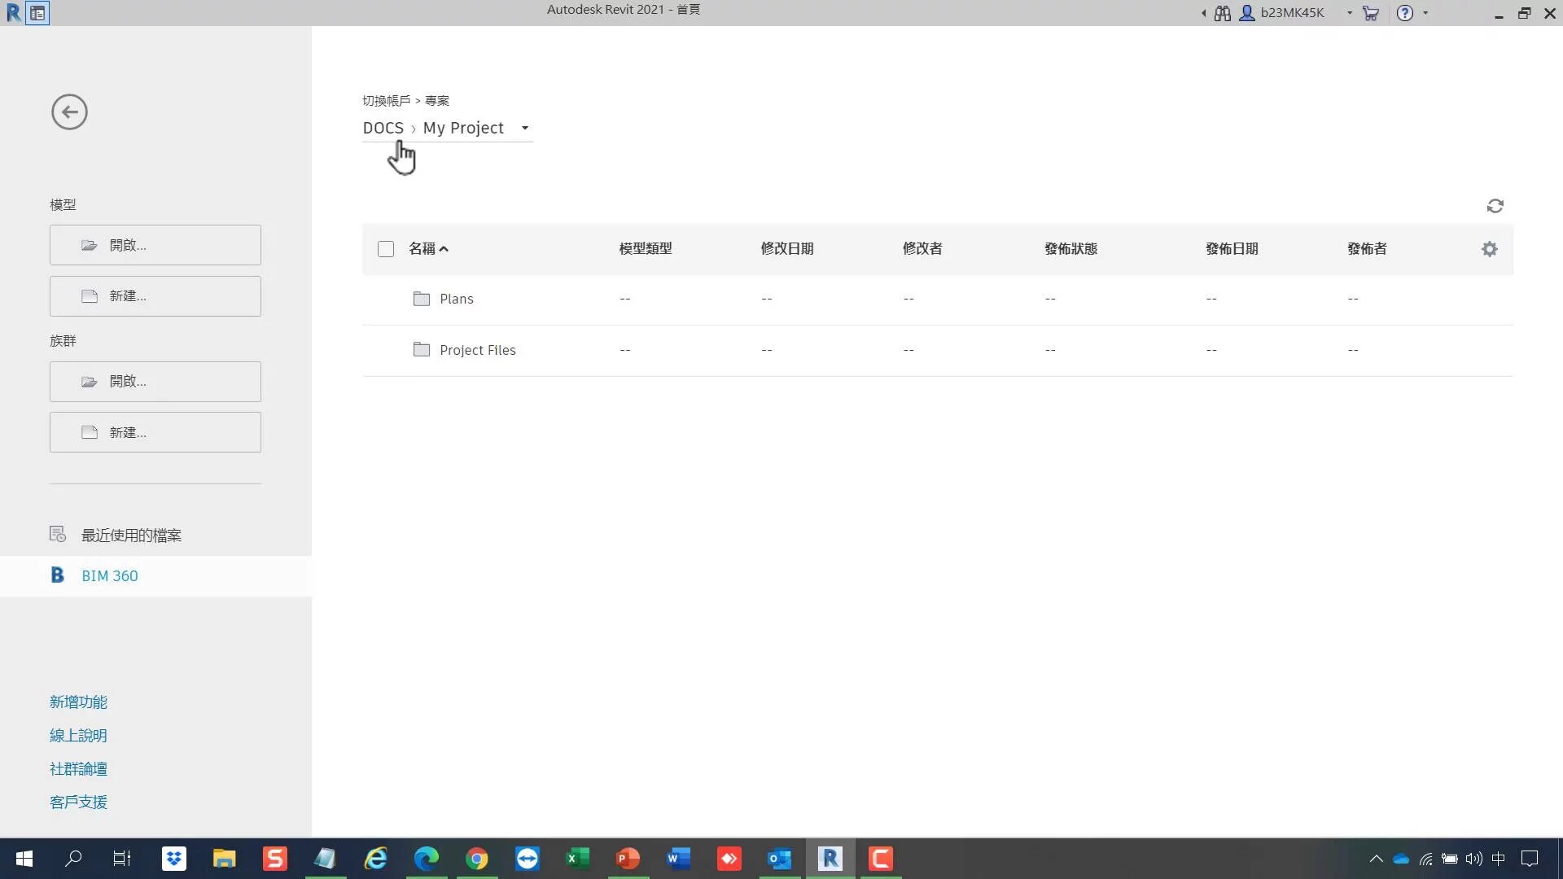Click the Autodesk App Store cart icon
The width and height of the screenshot is (1563, 879).
tap(1371, 13)
